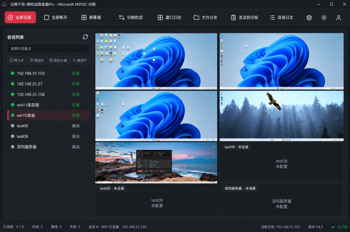Viewport: 350px width, 232px height.
Task: Click the 深圳服务器 · 未连接 tile label
Action: pos(240,188)
